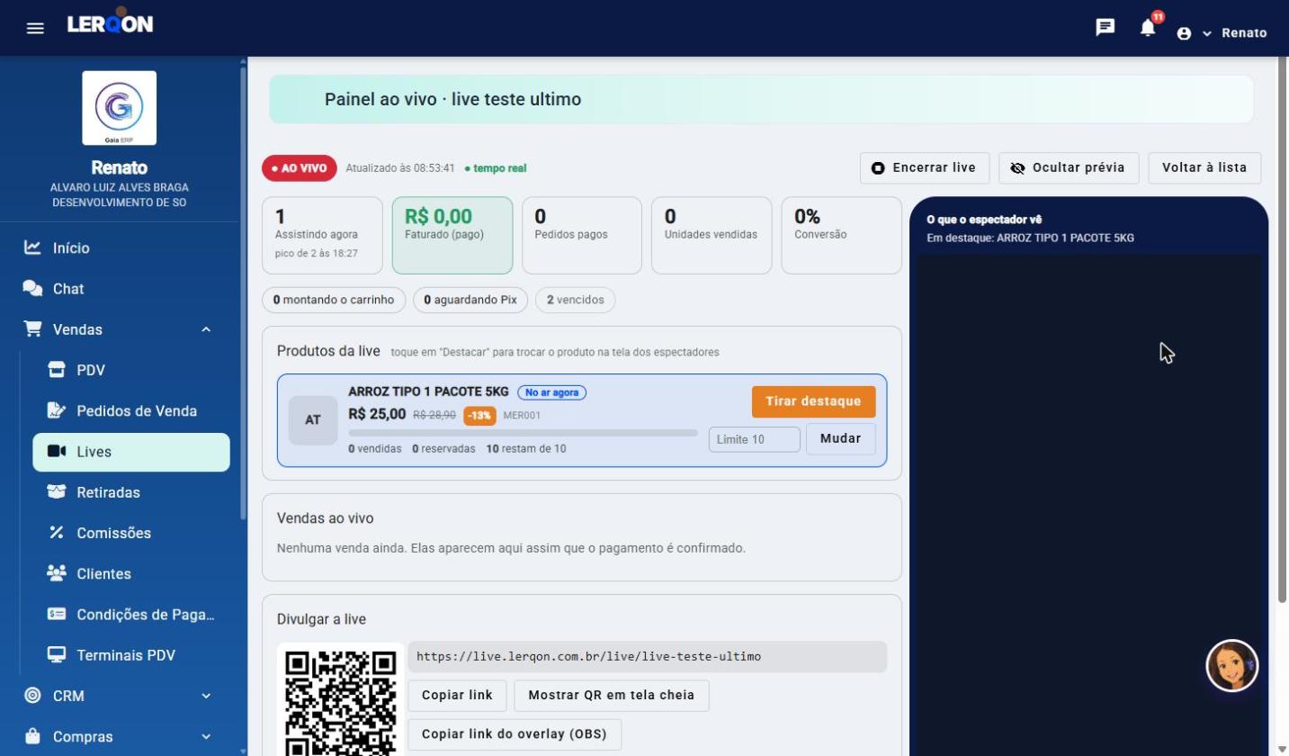Click the Início chart icon
The image size is (1289, 756).
(x=32, y=247)
